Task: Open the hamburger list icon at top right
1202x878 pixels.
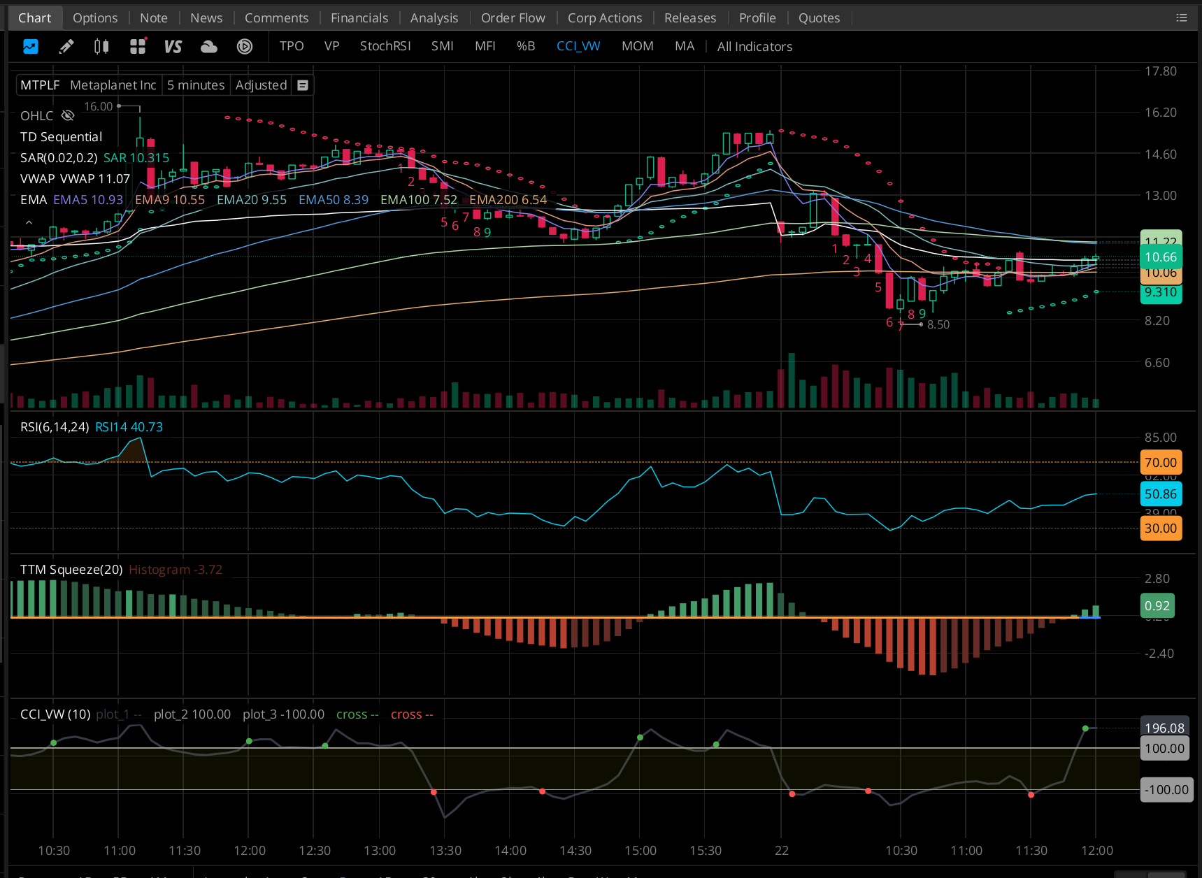Action: pyautogui.click(x=1182, y=18)
